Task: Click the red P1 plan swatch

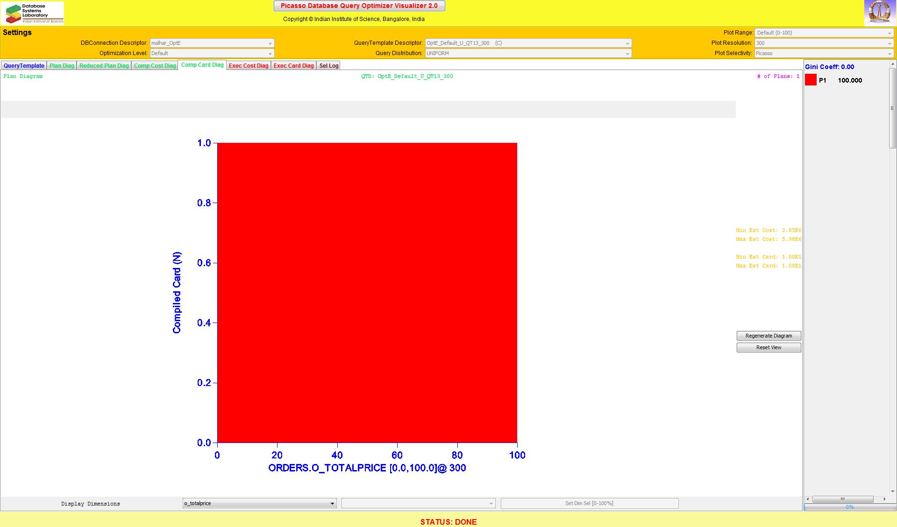Action: 811,80
